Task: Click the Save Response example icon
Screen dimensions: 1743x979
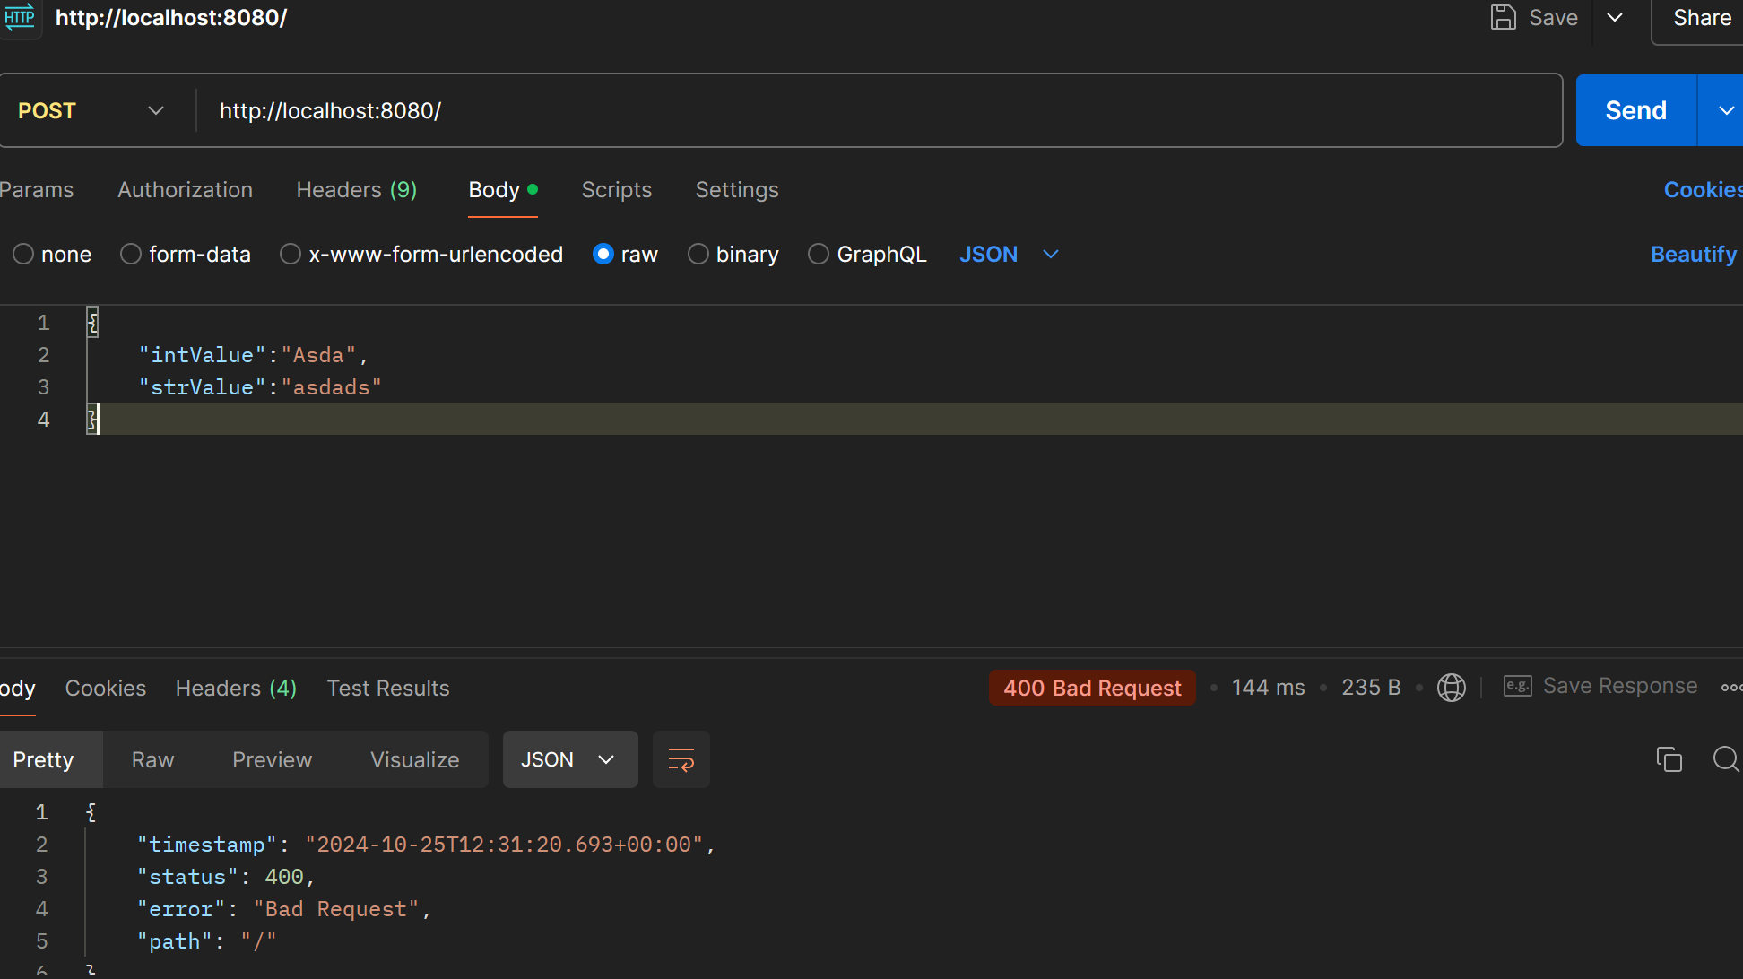Action: click(x=1517, y=687)
